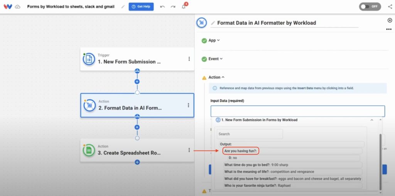
Task: Open the Create Spreadsheet Row three-dot menu
Action: tap(189, 150)
